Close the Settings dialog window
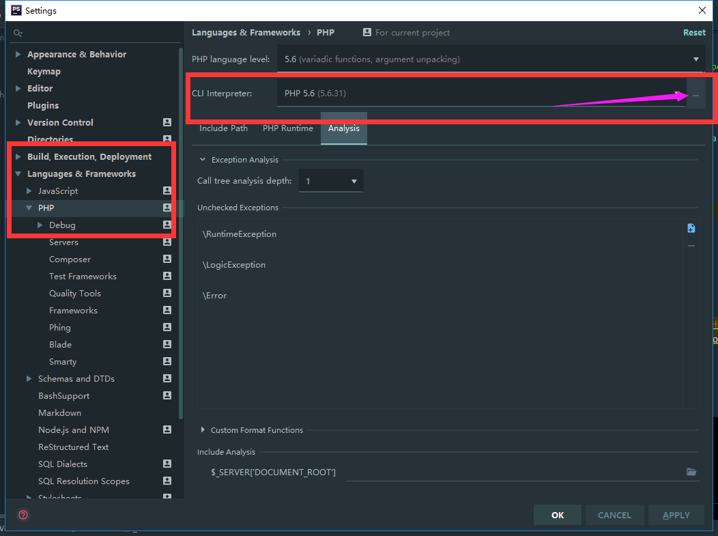This screenshot has width=718, height=536. coord(702,10)
